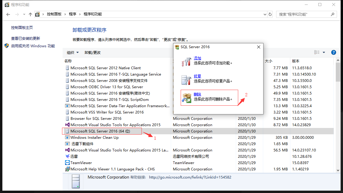The height and width of the screenshot is (193, 343).
Task: Select SQL Server Data-Tier Application Framework row
Action: point(120,106)
